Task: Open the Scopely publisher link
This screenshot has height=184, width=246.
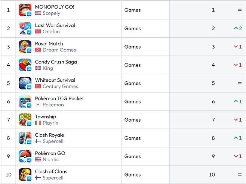Action: (x=51, y=13)
